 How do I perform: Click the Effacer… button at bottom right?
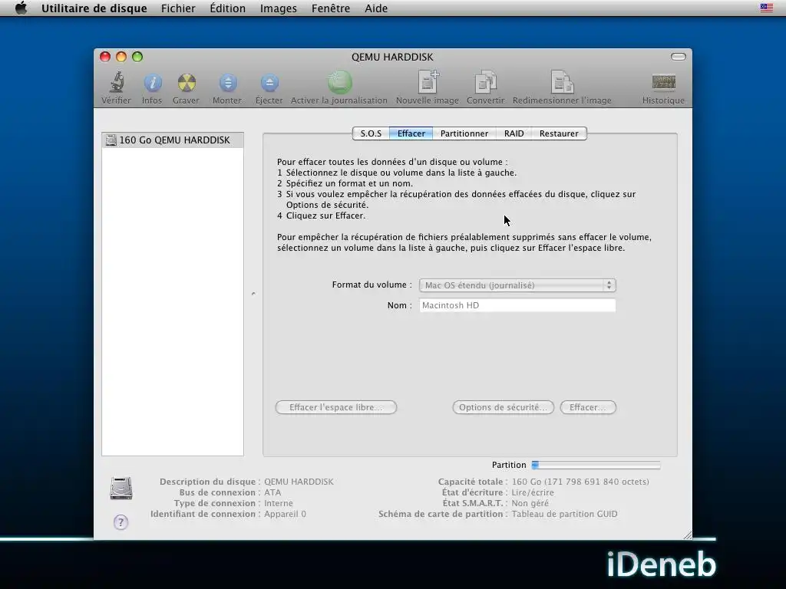click(x=588, y=408)
